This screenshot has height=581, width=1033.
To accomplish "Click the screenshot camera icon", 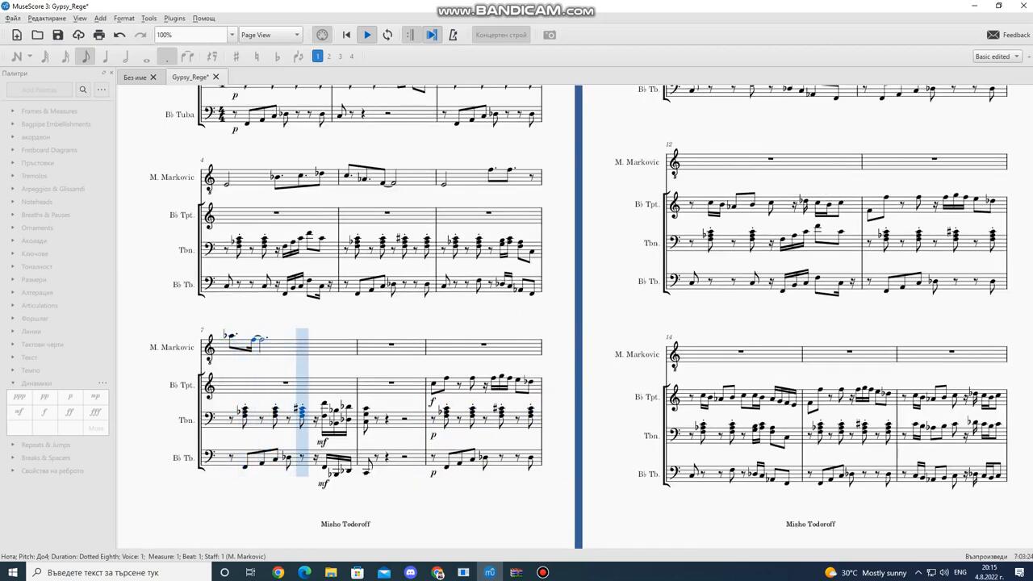I will [550, 35].
